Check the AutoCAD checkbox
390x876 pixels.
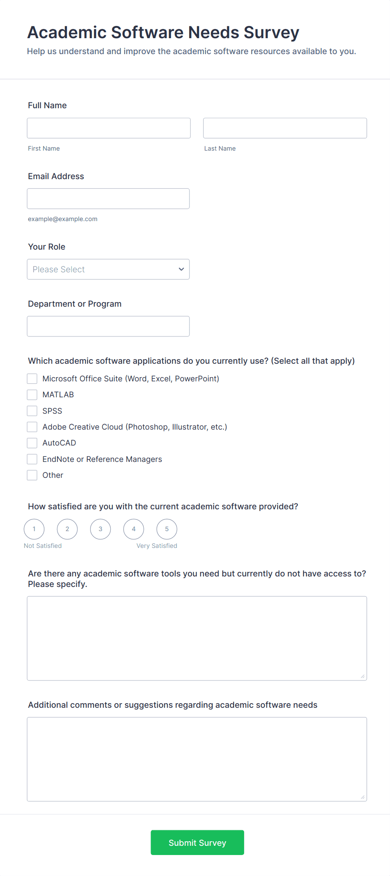(x=32, y=443)
